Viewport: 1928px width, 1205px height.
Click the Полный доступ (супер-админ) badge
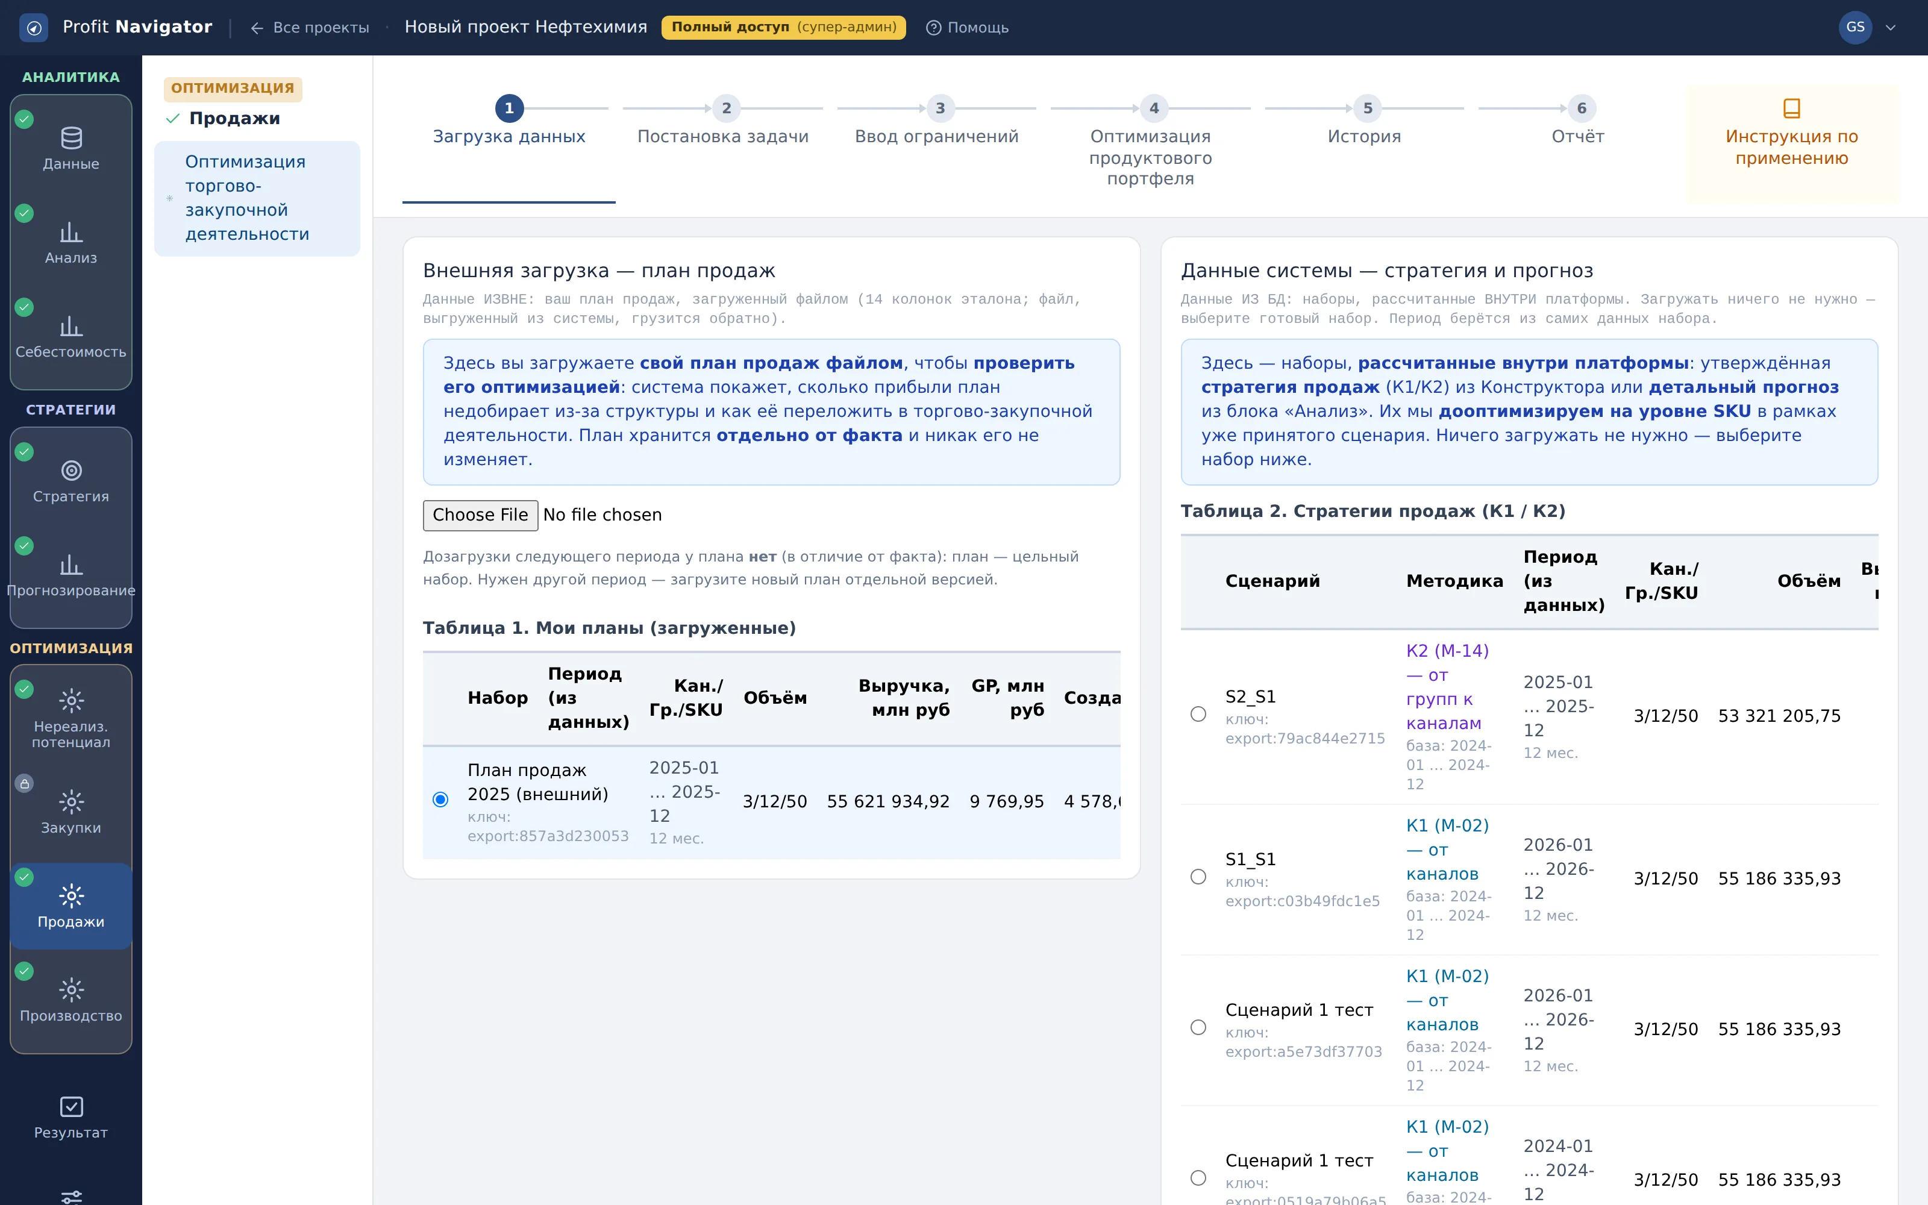pyautogui.click(x=783, y=27)
